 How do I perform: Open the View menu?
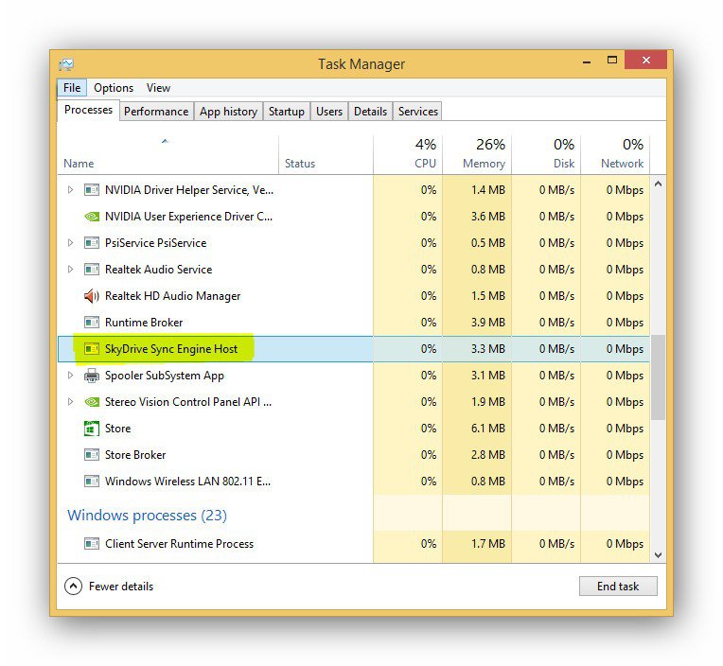click(158, 88)
